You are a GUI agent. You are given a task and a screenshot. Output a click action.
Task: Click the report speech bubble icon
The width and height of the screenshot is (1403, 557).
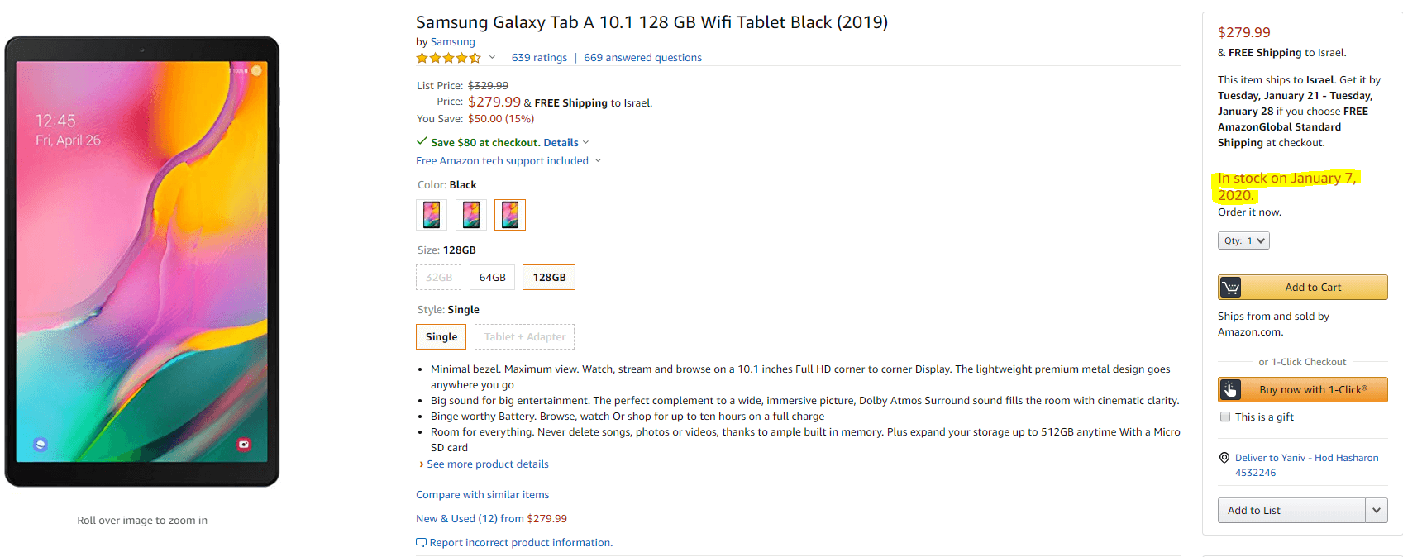click(x=421, y=543)
